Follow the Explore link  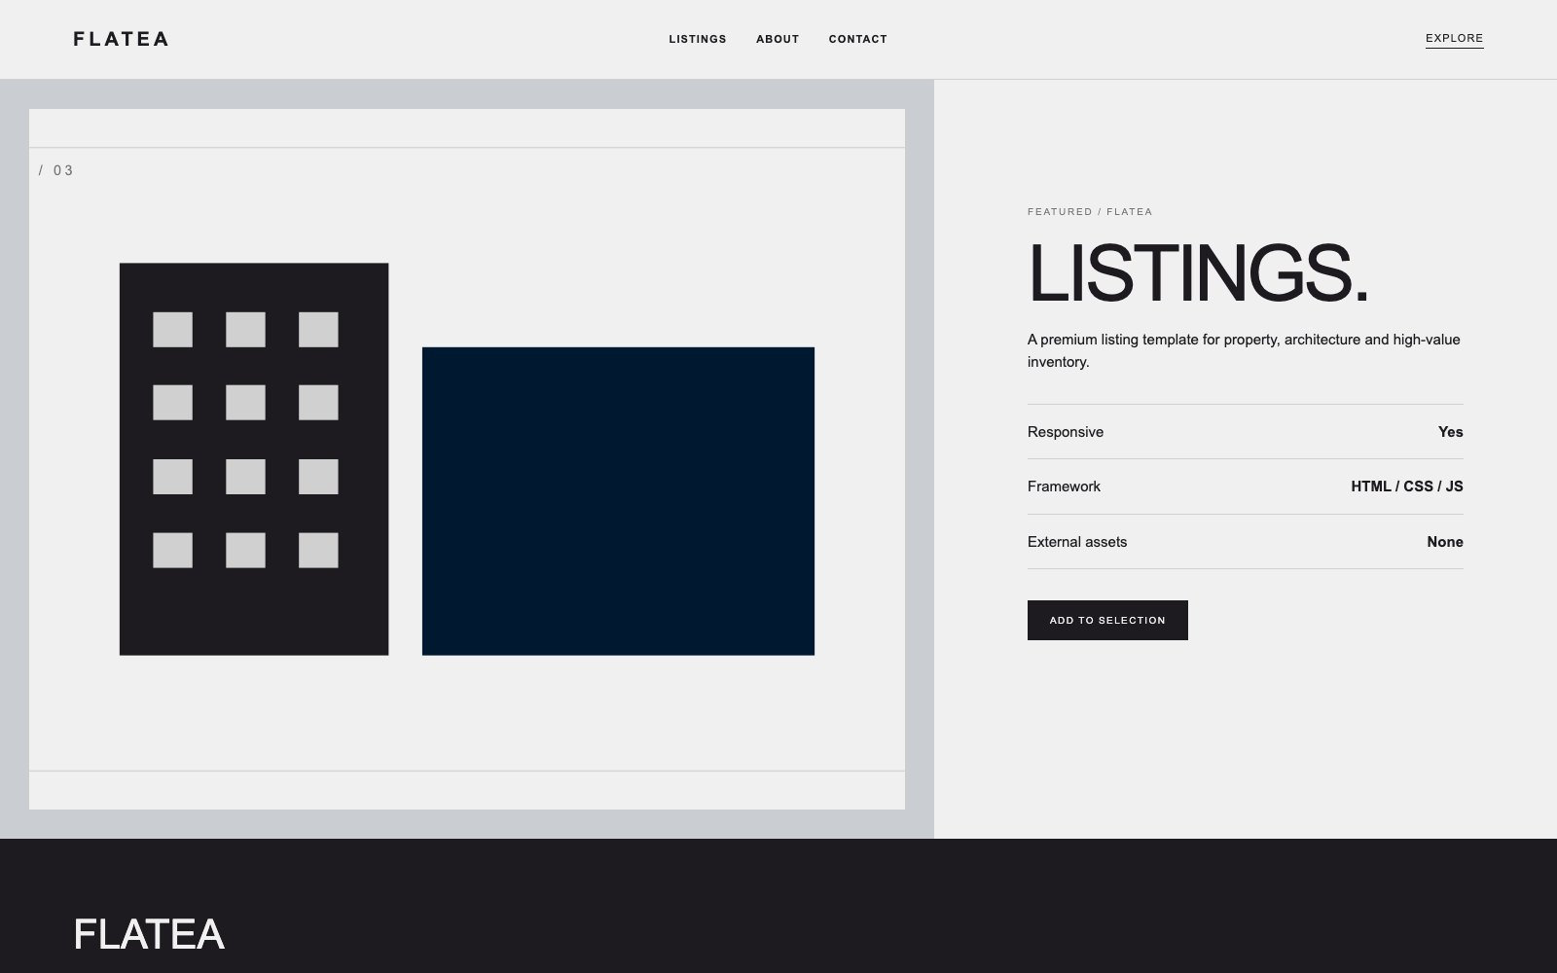click(x=1454, y=39)
